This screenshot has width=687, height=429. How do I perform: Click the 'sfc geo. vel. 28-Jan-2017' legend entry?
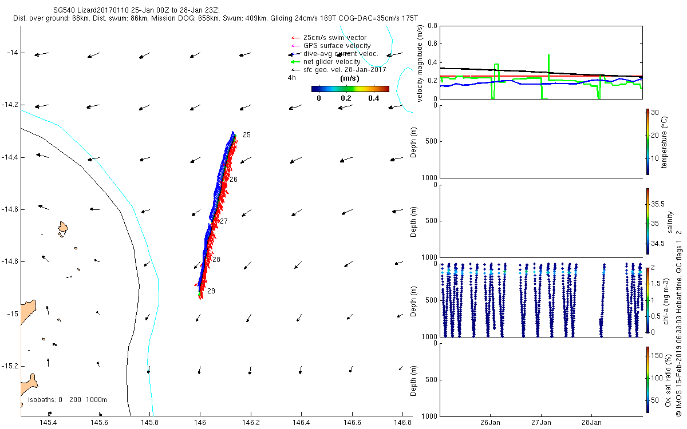tap(339, 70)
